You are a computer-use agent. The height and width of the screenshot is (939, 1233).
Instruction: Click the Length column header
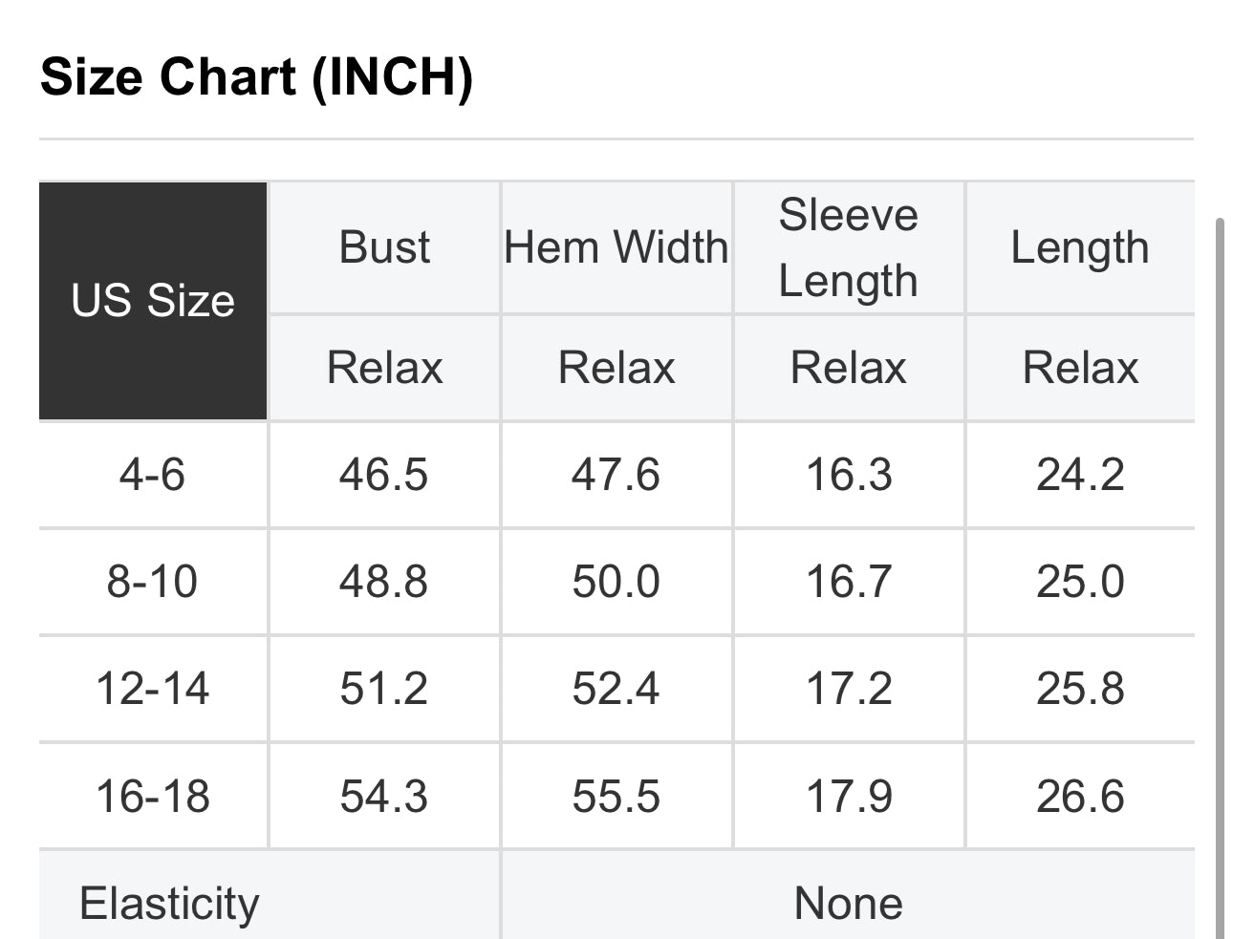tap(1080, 247)
